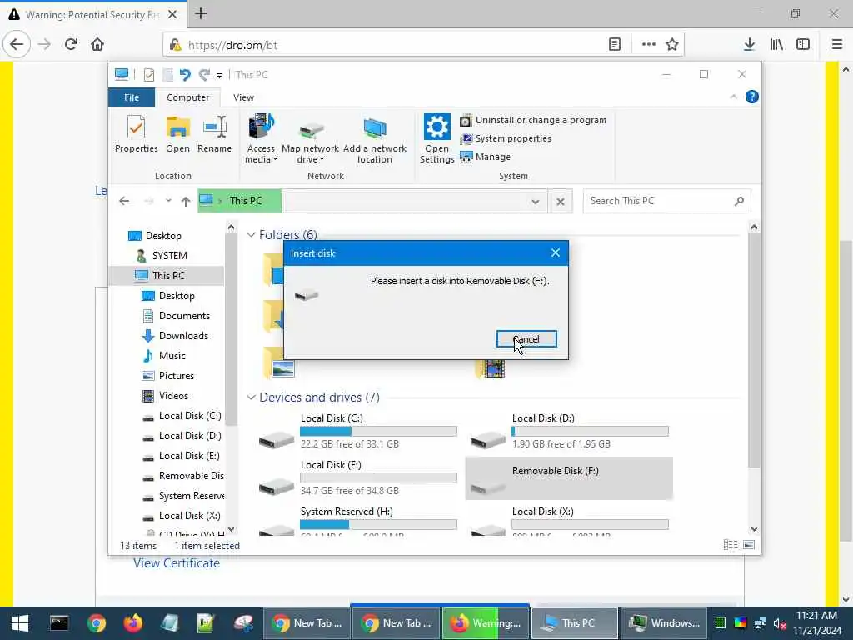The width and height of the screenshot is (853, 640).
Task: Click Local Disk (C:) usage bar
Action: [x=379, y=432]
